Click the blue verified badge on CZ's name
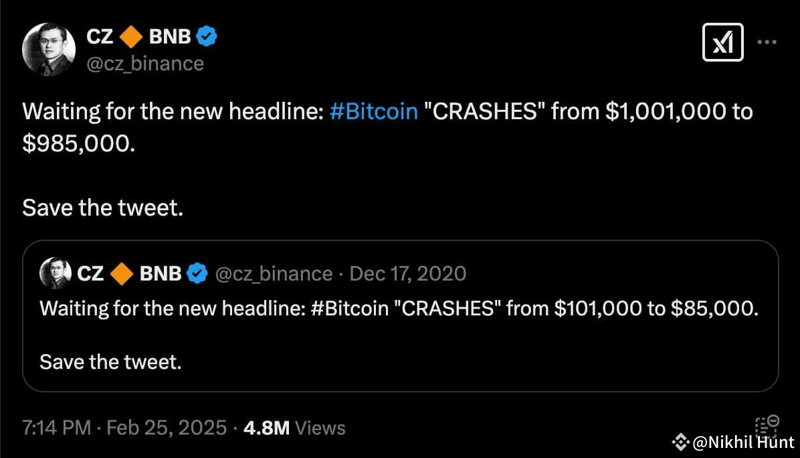 [207, 36]
